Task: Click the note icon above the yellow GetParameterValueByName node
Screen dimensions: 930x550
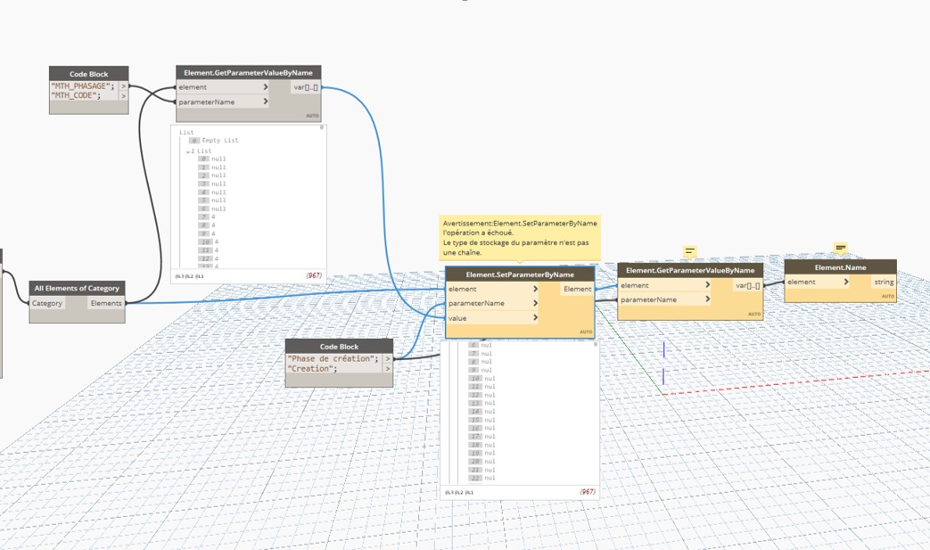Action: point(689,251)
